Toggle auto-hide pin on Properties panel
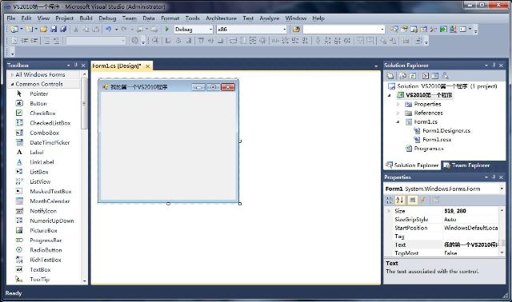512x302 pixels. tap(494, 177)
